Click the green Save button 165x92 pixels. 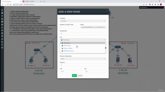click(x=75, y=76)
